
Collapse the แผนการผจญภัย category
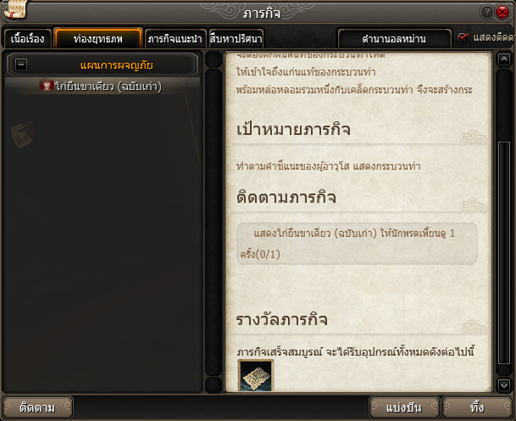(21, 65)
